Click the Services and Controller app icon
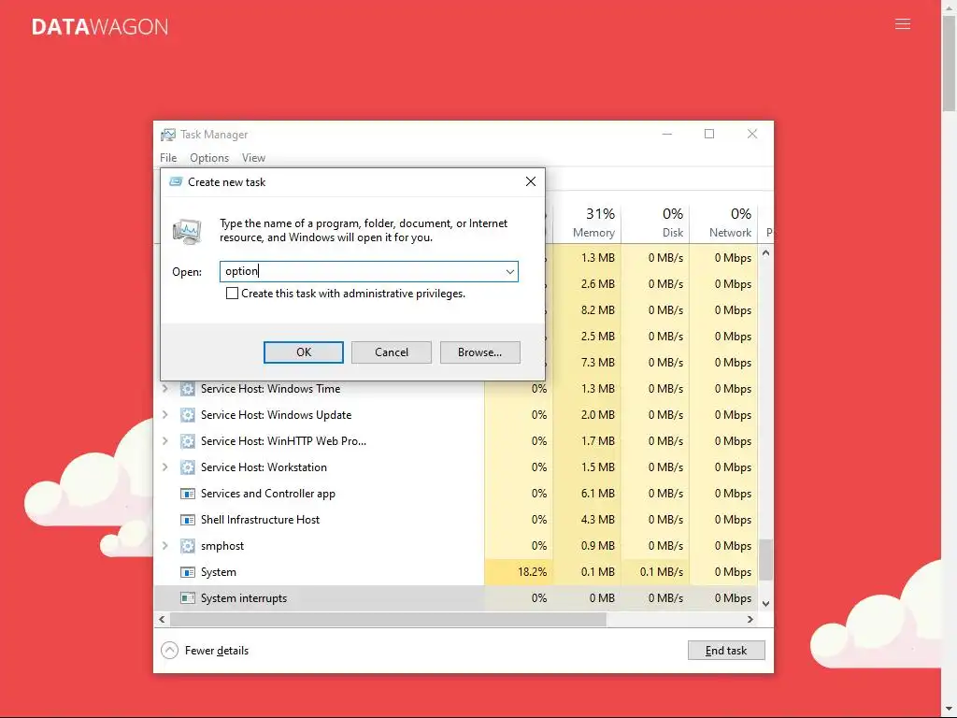This screenshot has width=957, height=718. [187, 494]
